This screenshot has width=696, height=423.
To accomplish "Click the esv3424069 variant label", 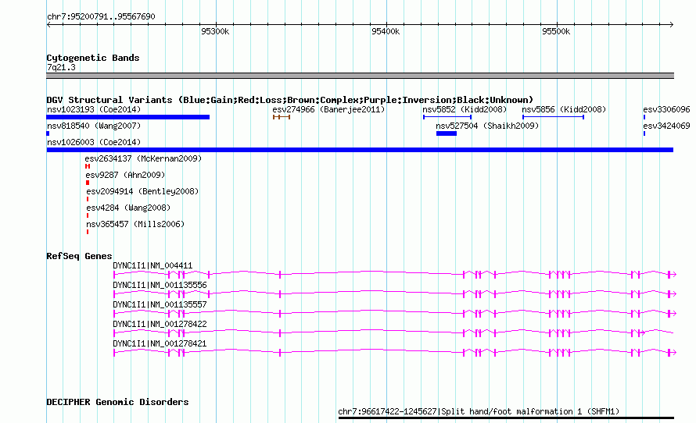I will (x=666, y=126).
